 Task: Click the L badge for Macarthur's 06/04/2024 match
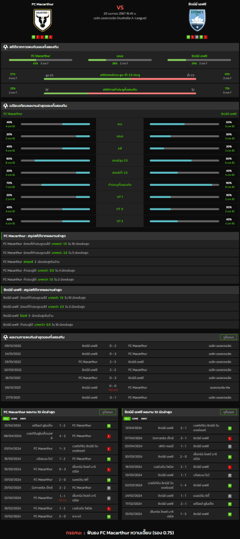[x=109, y=436]
